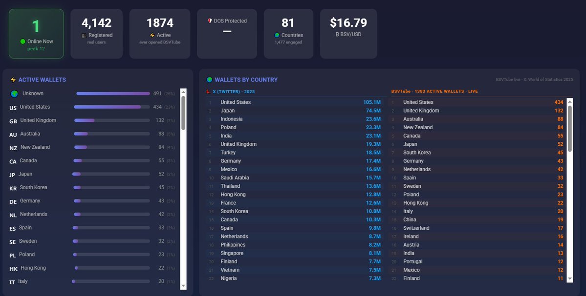The image size is (586, 296).
Task: Select the Hong Kong row in Active Wallets
Action: coord(92,268)
